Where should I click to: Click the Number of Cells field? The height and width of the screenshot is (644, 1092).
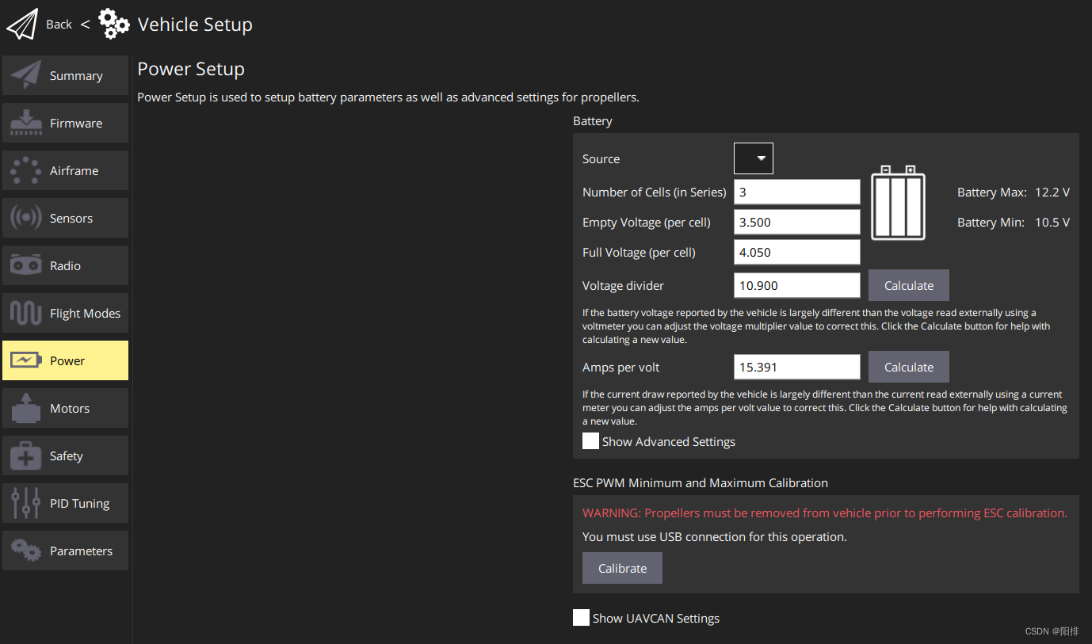(x=797, y=192)
